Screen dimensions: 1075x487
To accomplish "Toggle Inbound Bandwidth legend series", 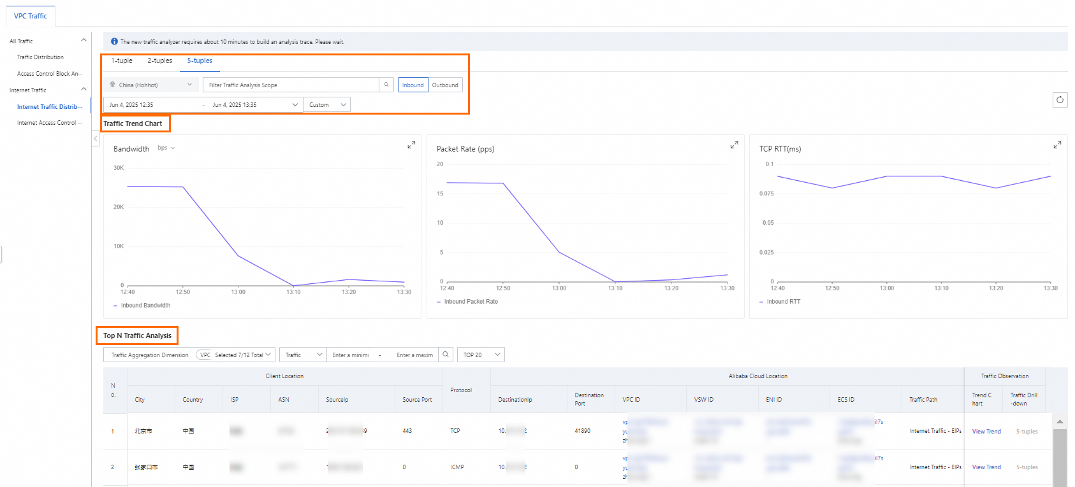I will pos(142,306).
